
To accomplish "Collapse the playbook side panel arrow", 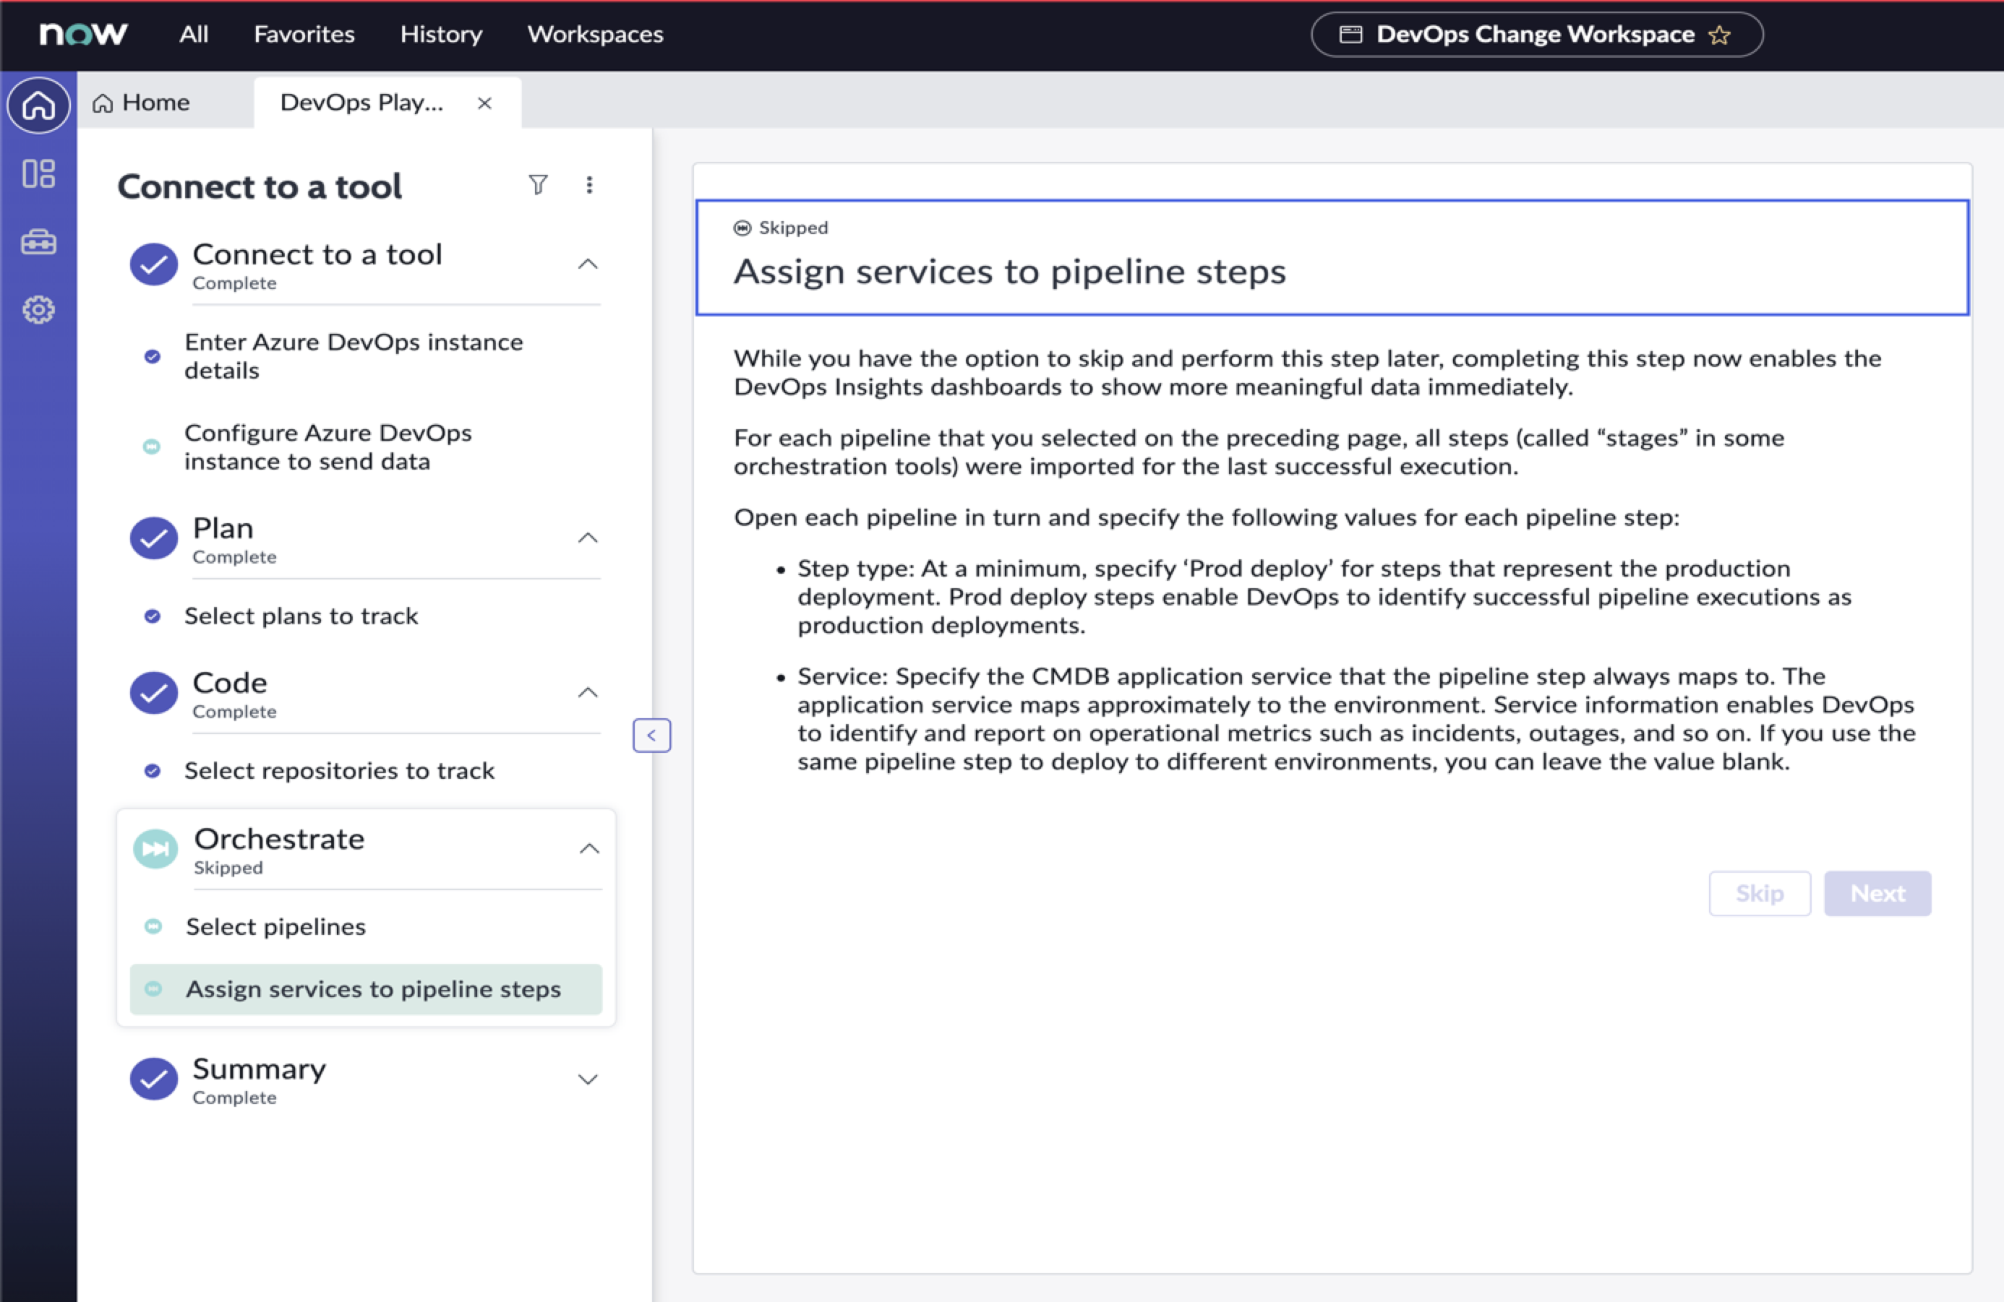I will (651, 735).
